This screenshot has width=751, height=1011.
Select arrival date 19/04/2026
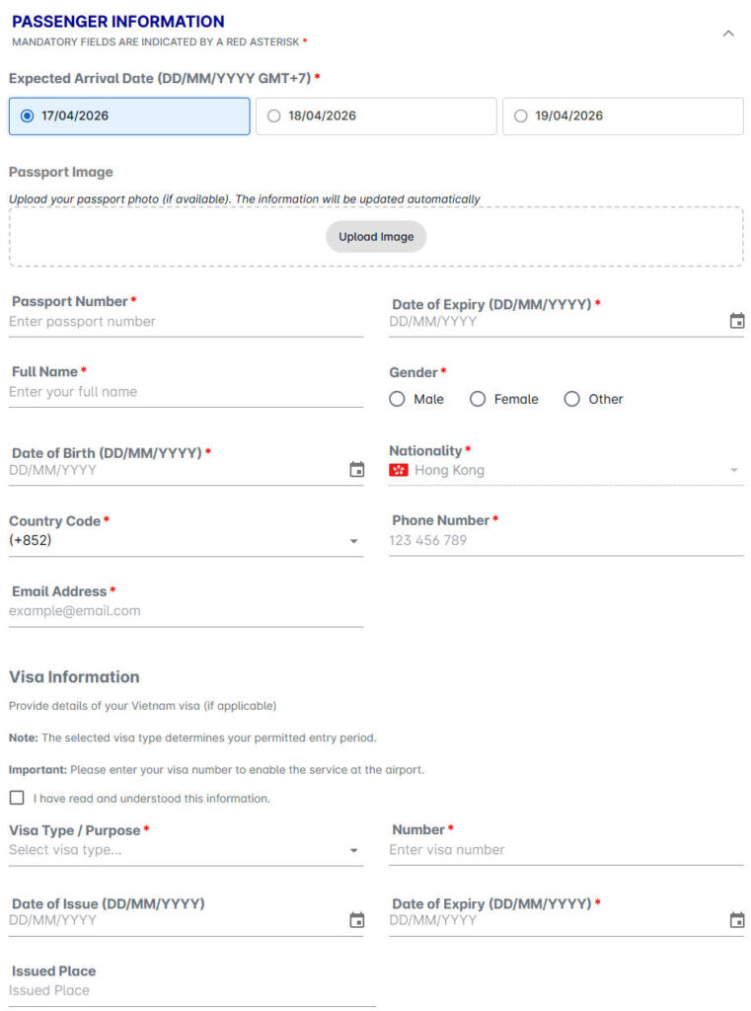click(x=623, y=117)
